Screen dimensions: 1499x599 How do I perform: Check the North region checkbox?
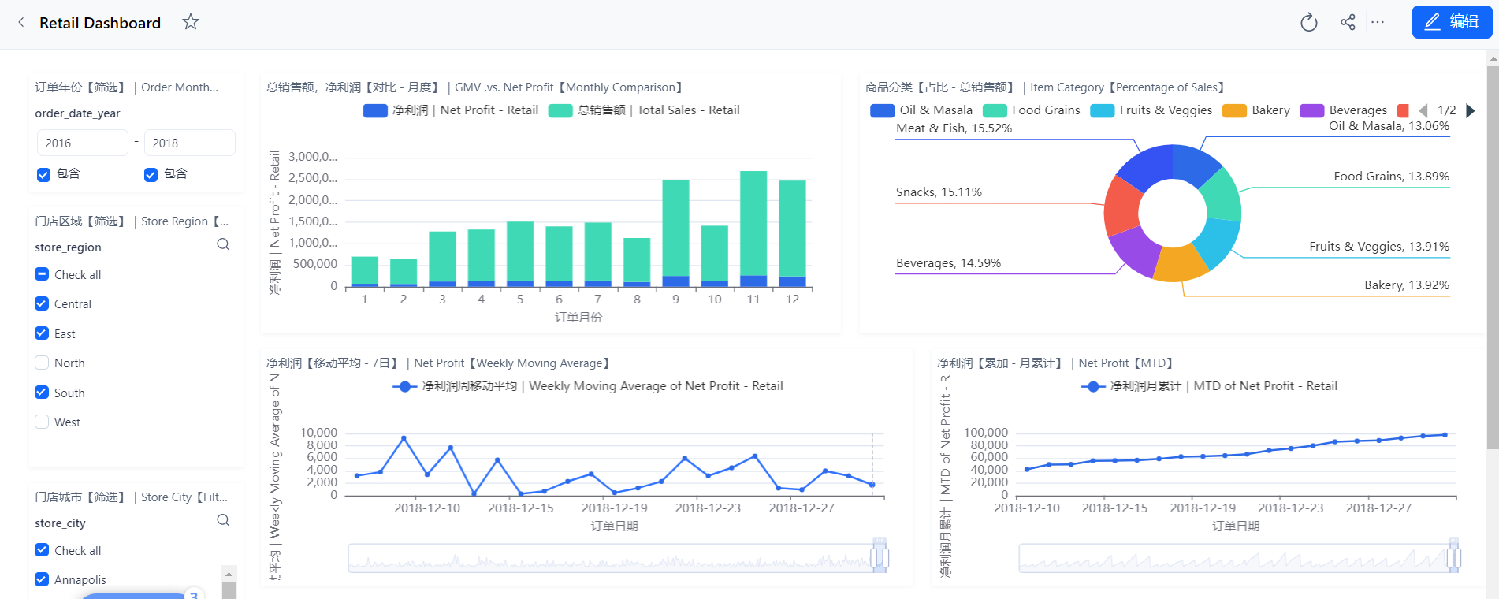[x=42, y=363]
